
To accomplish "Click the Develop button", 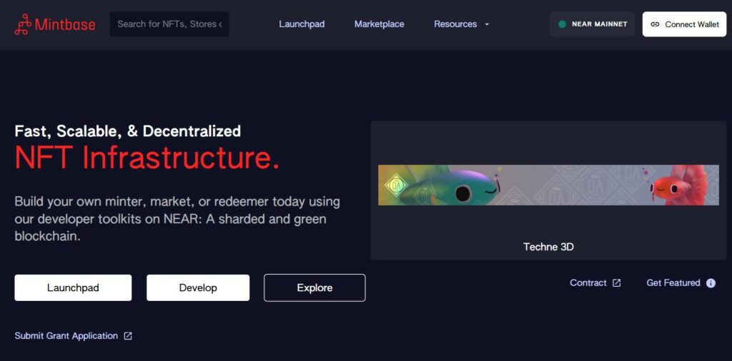I will (x=198, y=288).
